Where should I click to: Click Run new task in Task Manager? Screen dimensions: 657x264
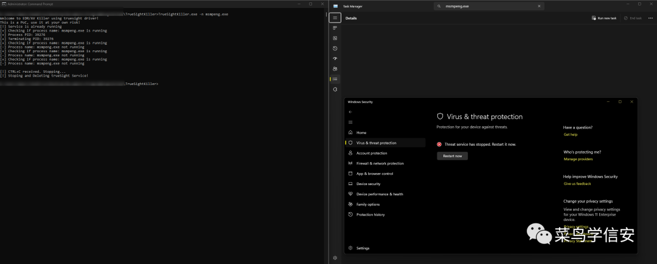coord(604,18)
